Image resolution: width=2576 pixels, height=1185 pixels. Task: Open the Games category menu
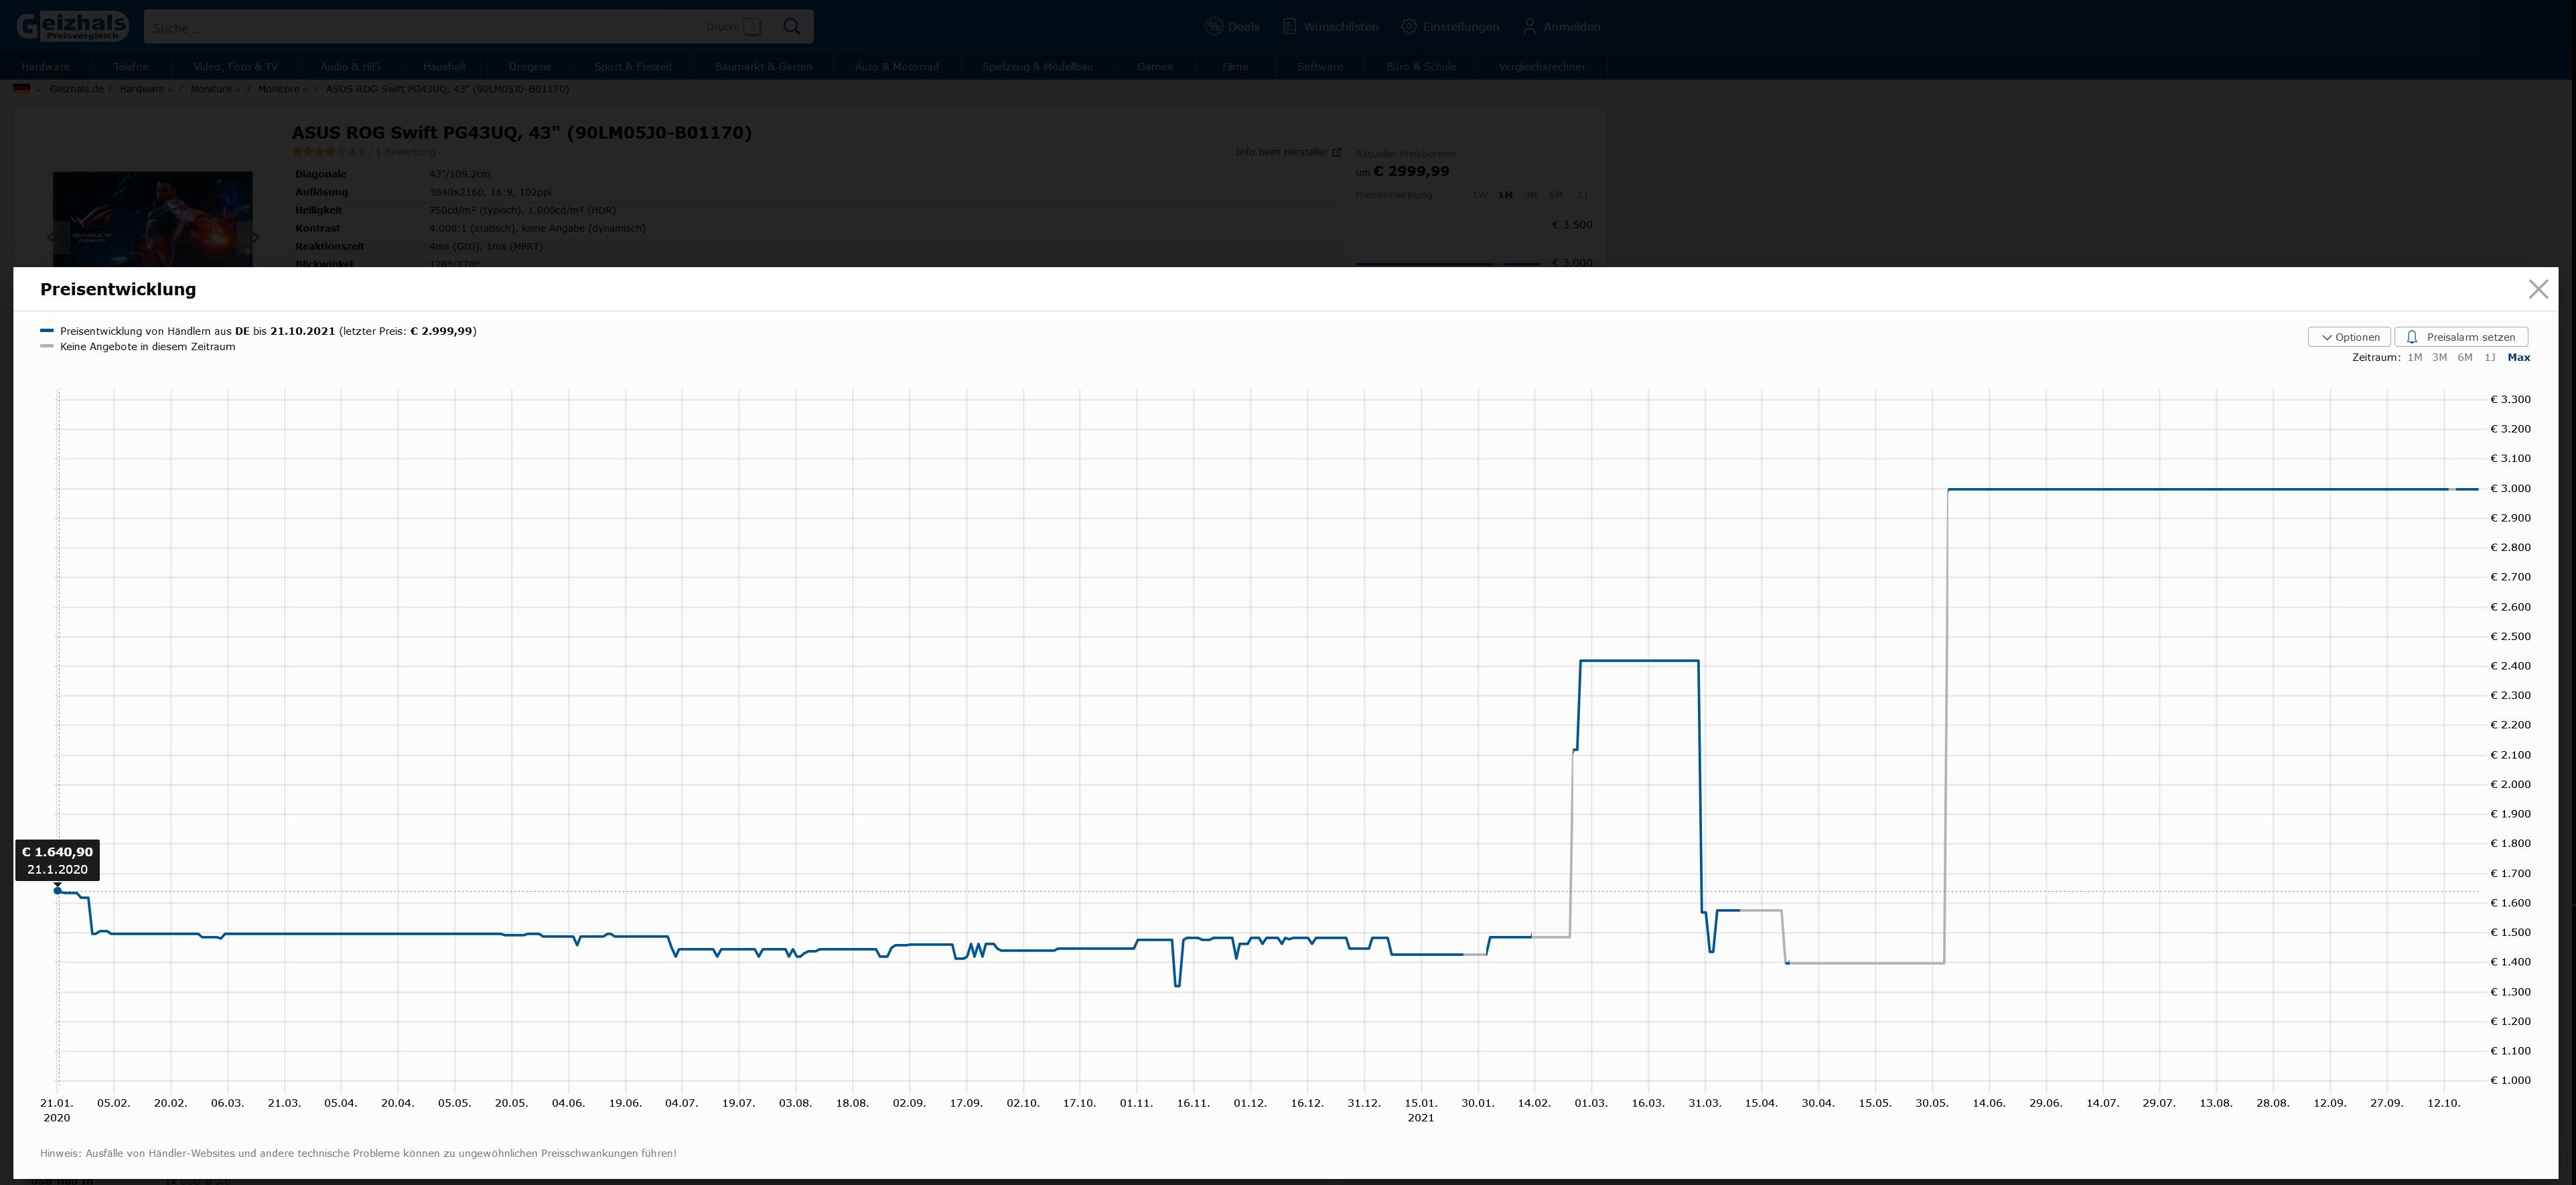pos(1154,67)
